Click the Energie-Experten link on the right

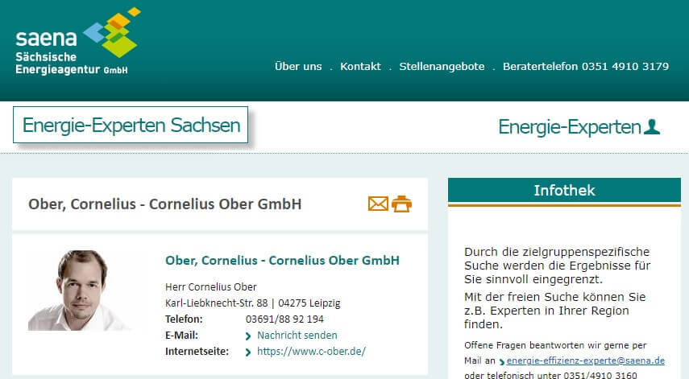click(570, 127)
